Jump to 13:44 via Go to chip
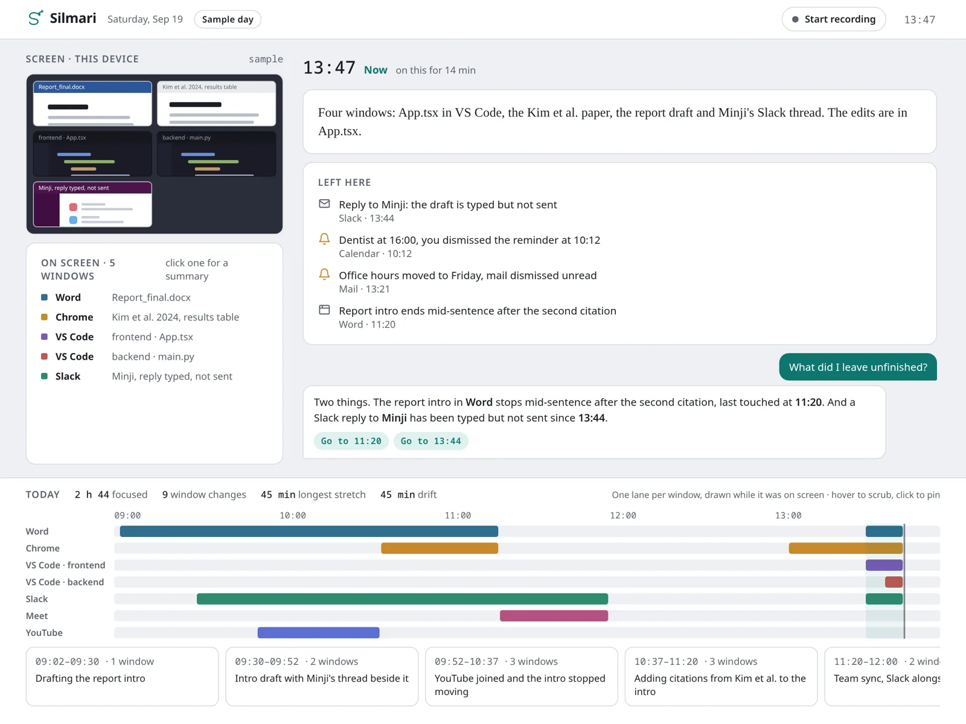Image resolution: width=966 pixels, height=724 pixels. pos(430,441)
